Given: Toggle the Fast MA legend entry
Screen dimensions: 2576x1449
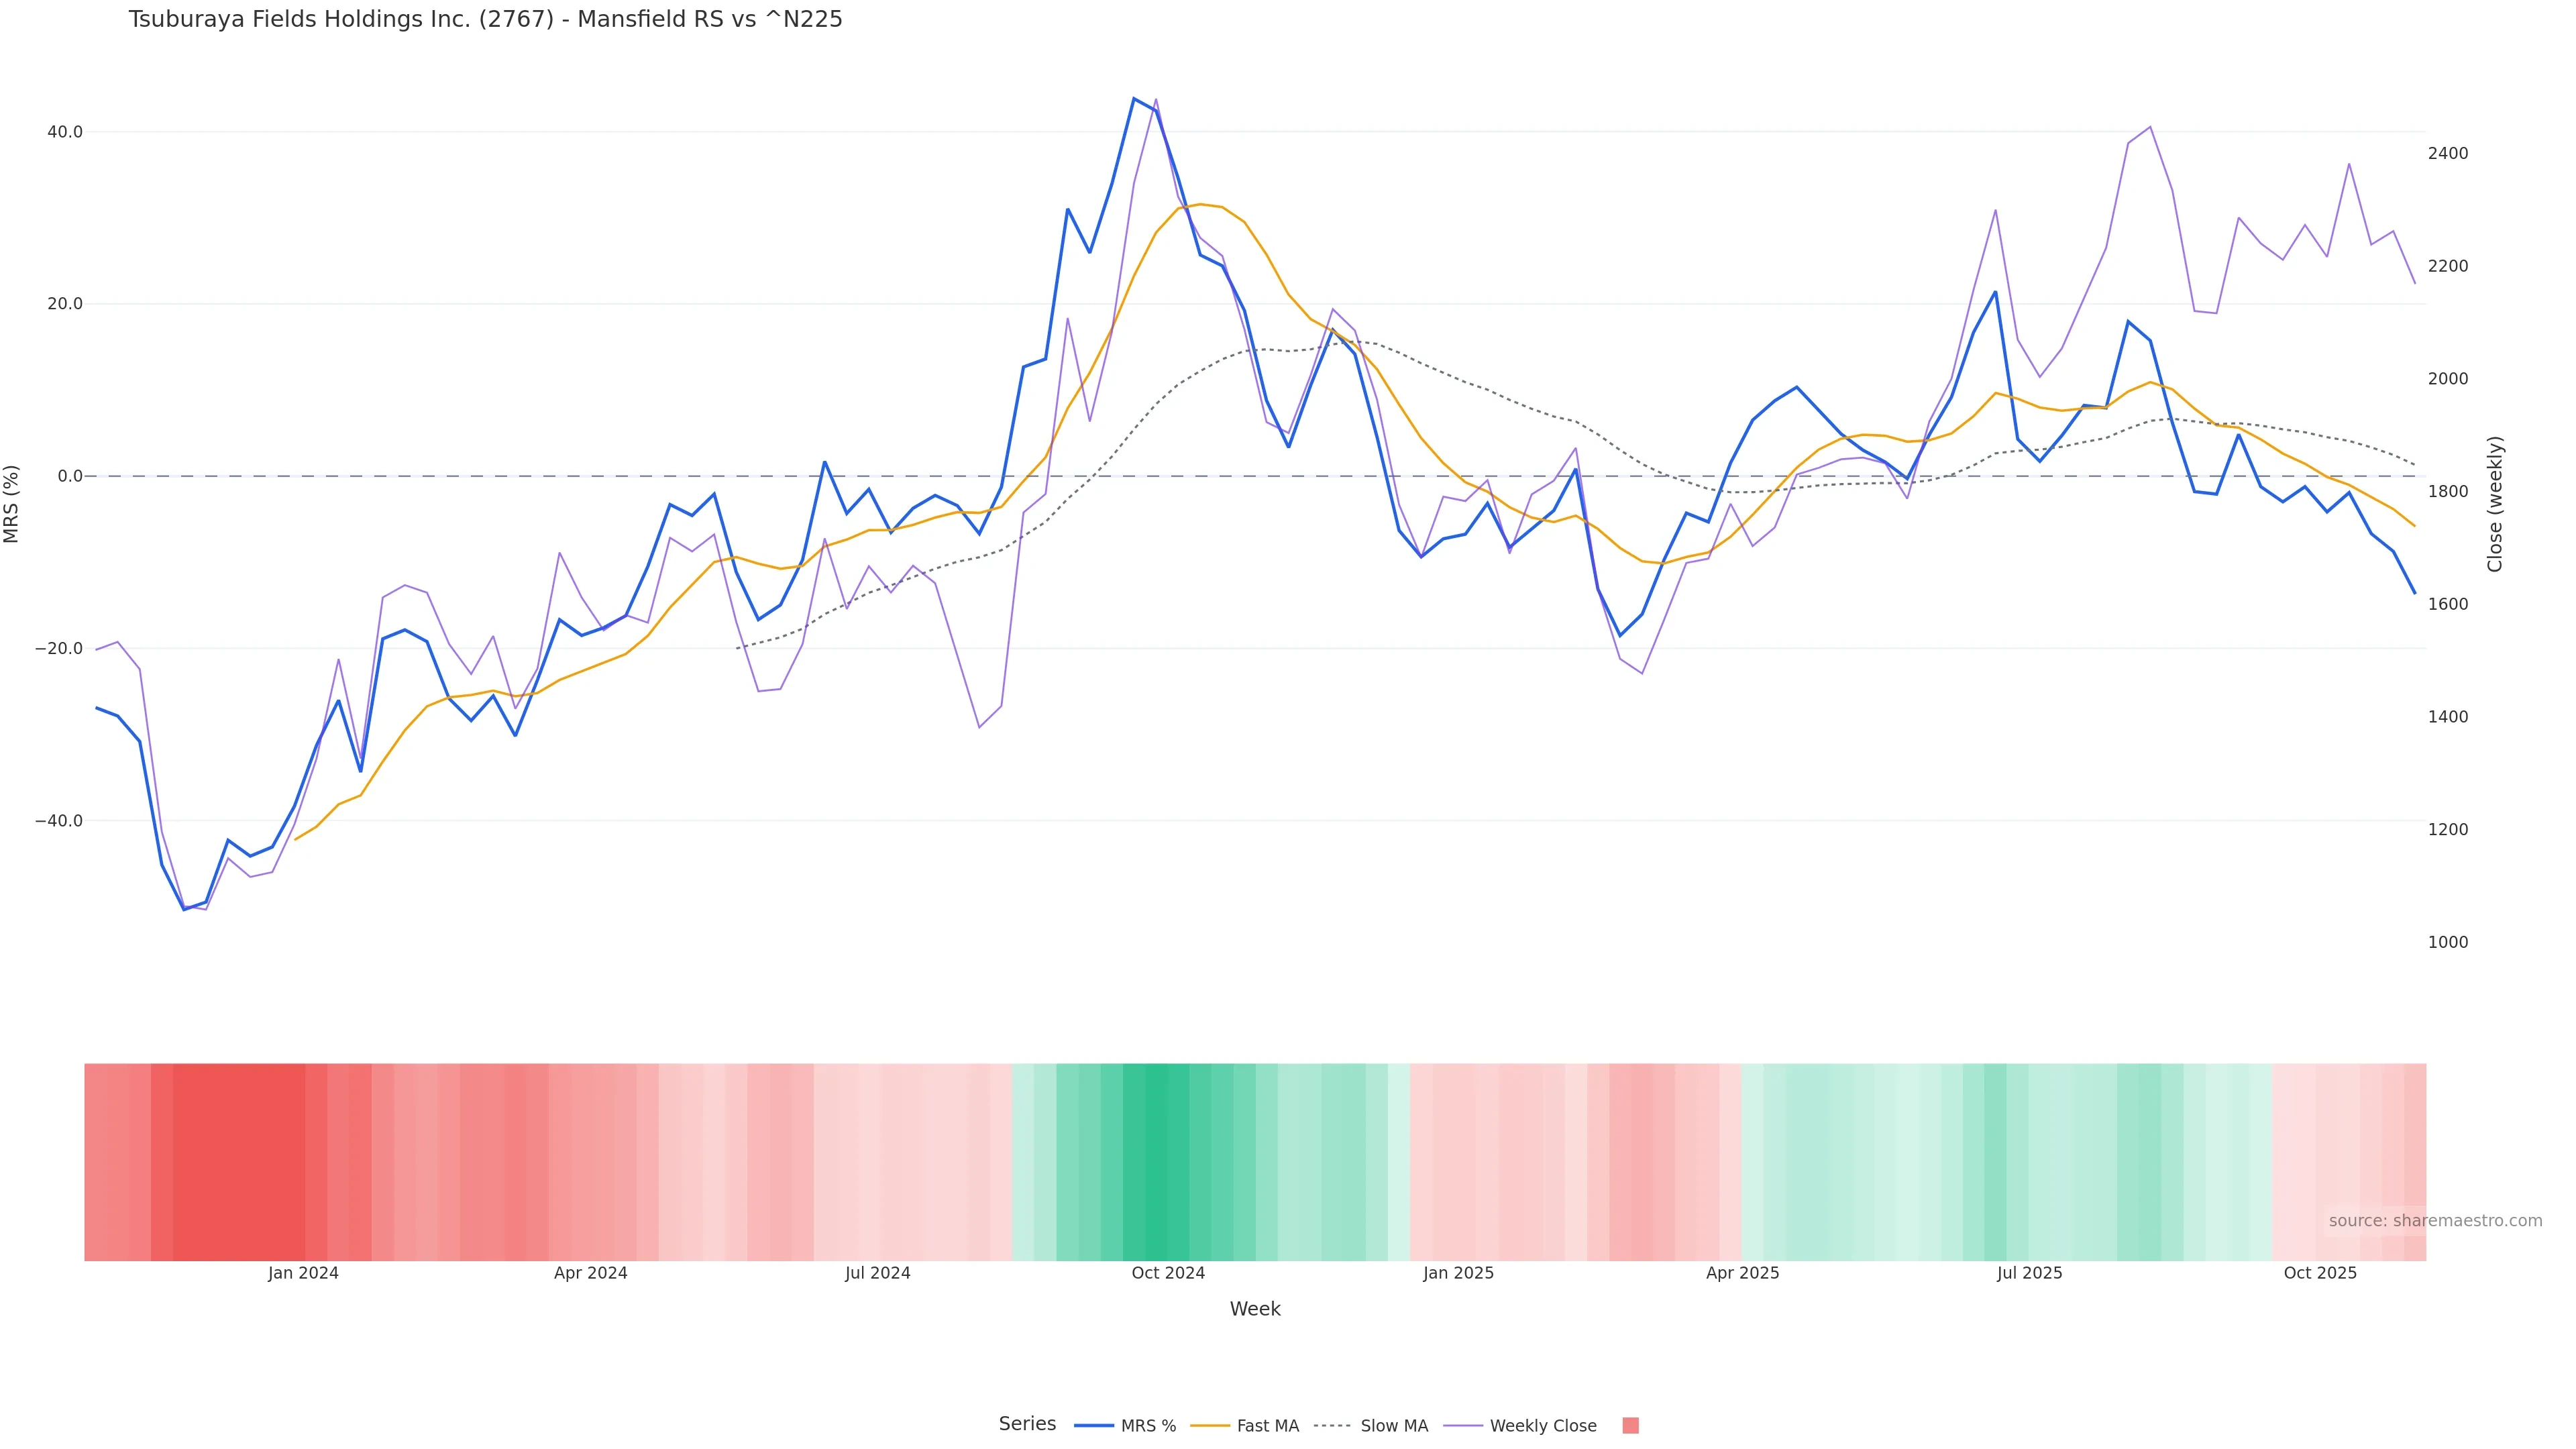Looking at the screenshot, I should point(1267,1426).
